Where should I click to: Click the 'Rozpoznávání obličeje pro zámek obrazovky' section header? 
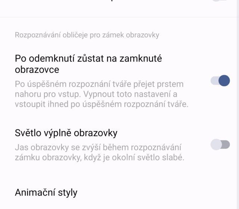(87, 35)
